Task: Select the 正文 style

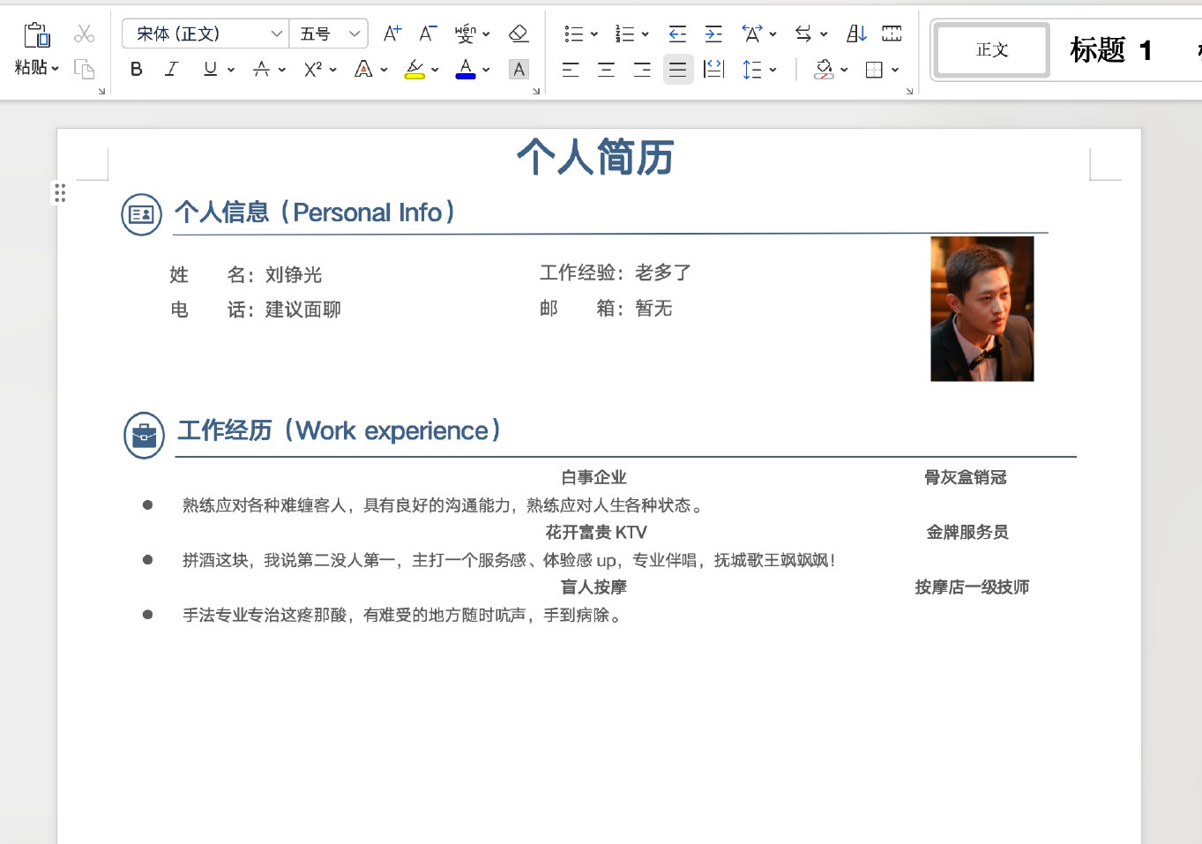Action: click(992, 50)
